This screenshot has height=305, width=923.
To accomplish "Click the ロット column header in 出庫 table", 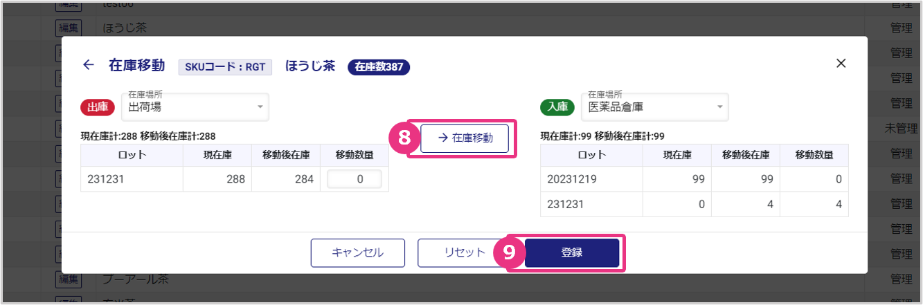I will [x=132, y=155].
